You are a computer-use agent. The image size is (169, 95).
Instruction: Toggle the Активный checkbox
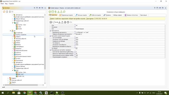[77, 48]
